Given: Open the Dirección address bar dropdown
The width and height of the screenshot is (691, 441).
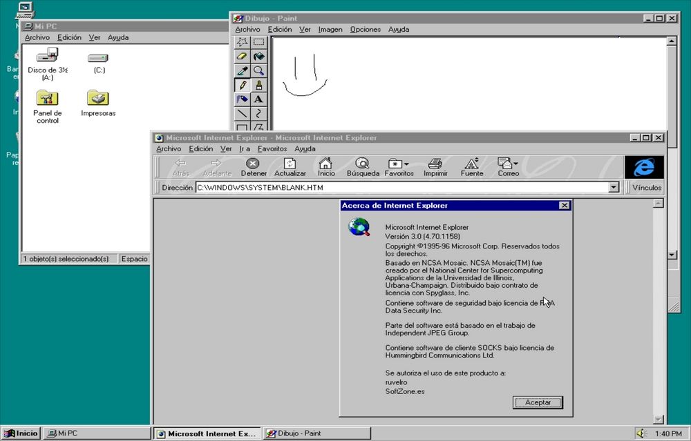Looking at the screenshot, I should click(x=613, y=187).
